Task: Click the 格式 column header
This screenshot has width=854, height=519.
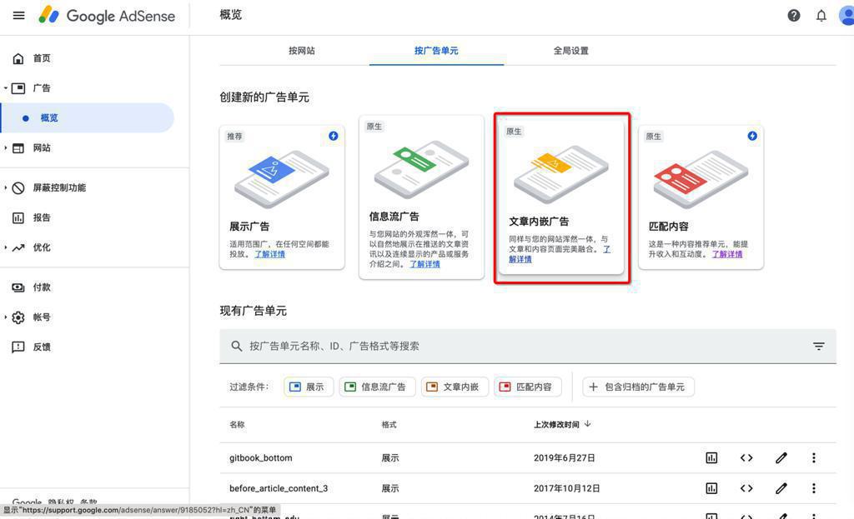Action: pos(389,424)
